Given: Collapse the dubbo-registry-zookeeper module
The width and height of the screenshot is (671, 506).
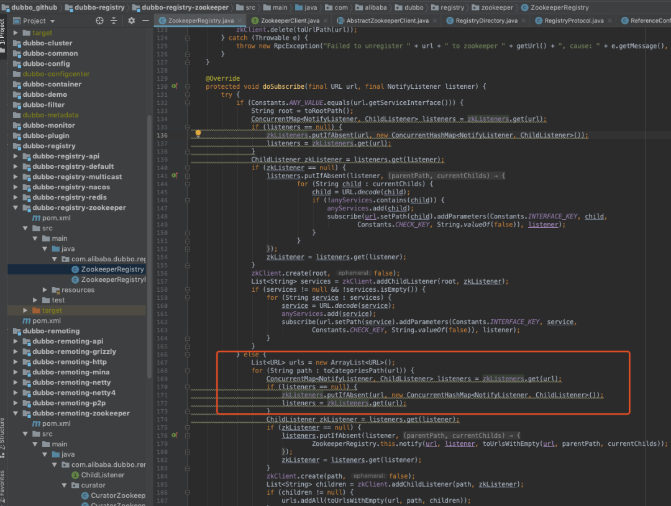Looking at the screenshot, I should coord(16,208).
